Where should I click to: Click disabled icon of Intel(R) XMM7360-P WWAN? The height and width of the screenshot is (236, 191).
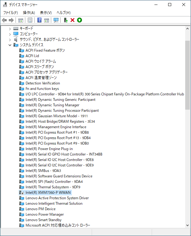[22, 193]
